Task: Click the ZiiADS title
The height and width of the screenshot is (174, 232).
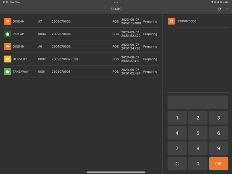Action: pyautogui.click(x=116, y=9)
